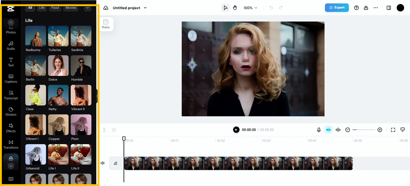The image size is (410, 186).
Task: Select the hand pan tool
Action: tap(235, 8)
